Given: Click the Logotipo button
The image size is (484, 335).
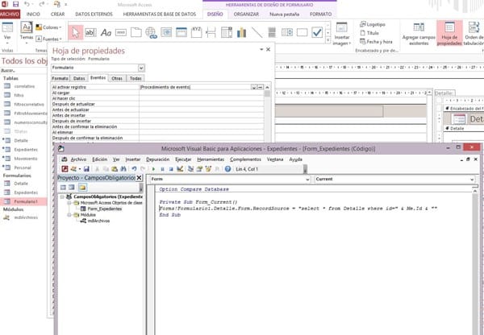Looking at the screenshot, I should click(x=372, y=25).
